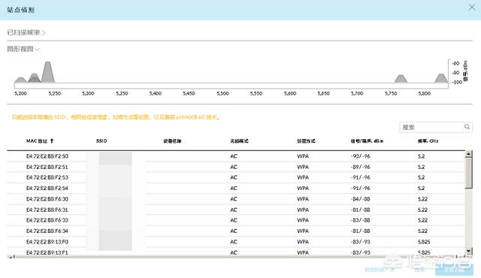This screenshot has height=278, width=481.
Task: Collapse the 图形视图 graph section
Action: [23, 49]
